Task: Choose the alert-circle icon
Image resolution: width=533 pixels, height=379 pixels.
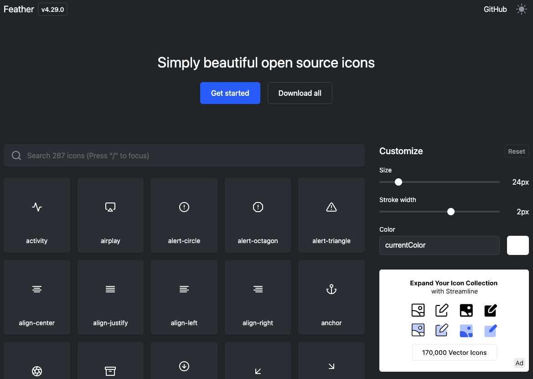Action: point(184,215)
